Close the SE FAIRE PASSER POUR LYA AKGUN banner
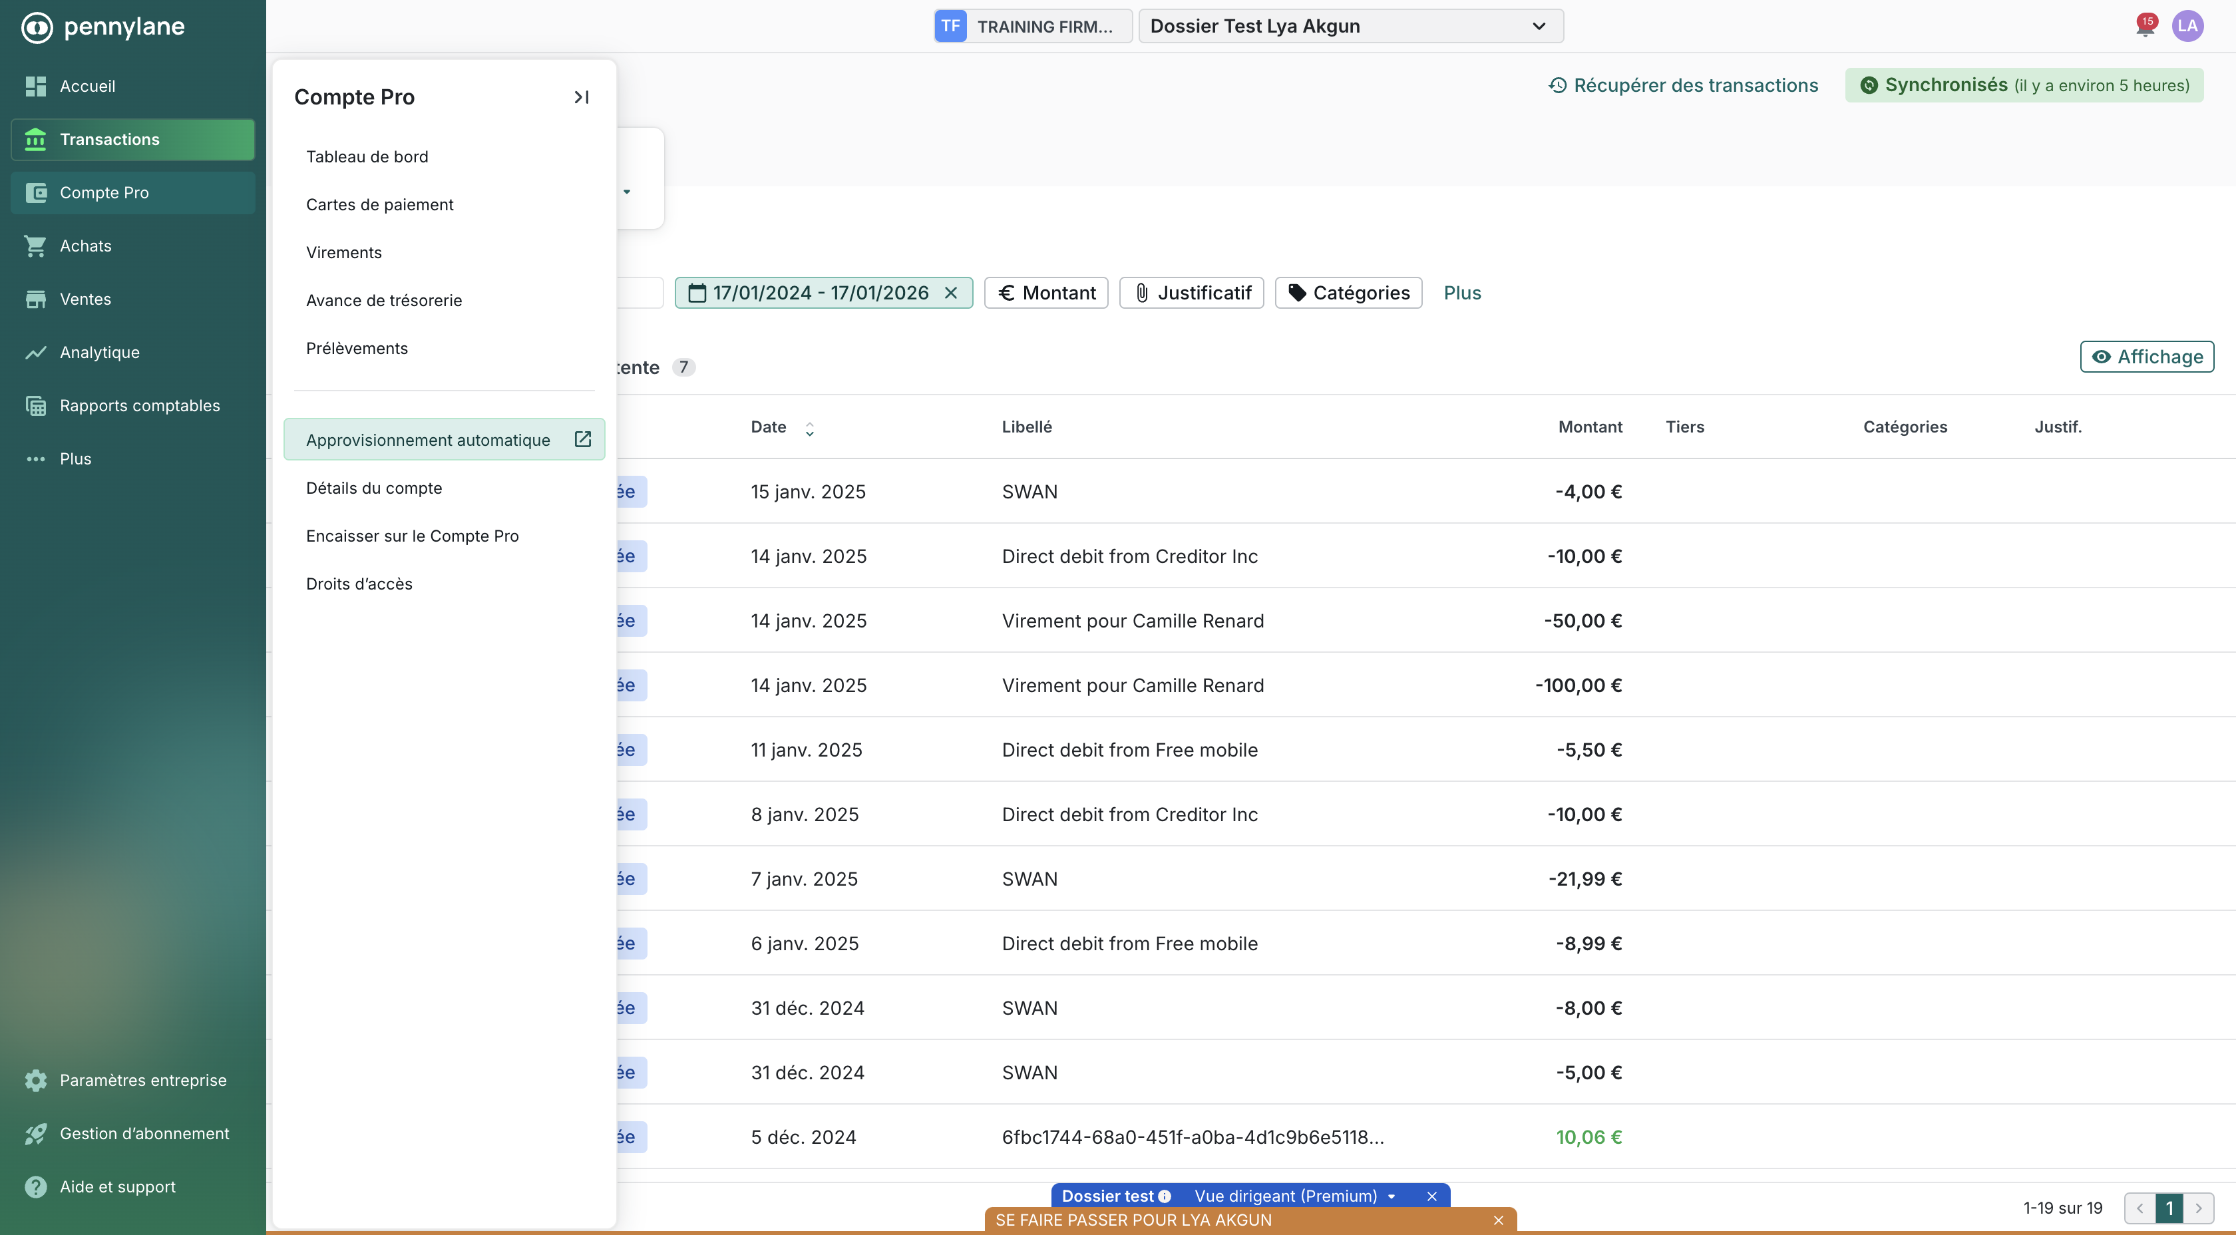This screenshot has width=2236, height=1235. [x=1498, y=1220]
